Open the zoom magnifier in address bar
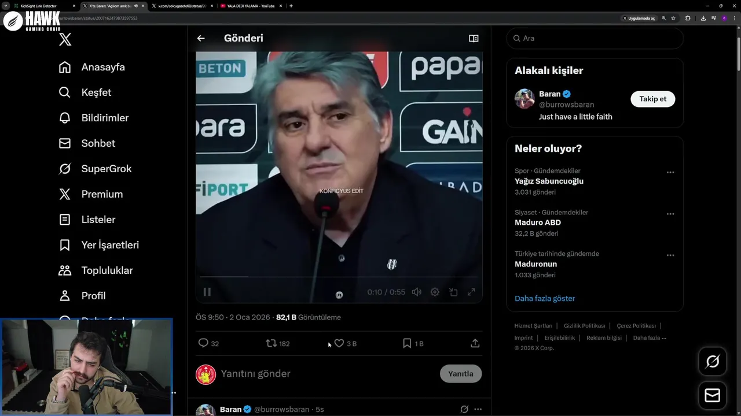Image resolution: width=741 pixels, height=416 pixels. pos(664,18)
